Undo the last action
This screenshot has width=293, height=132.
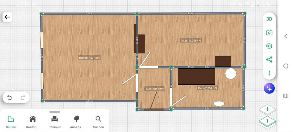point(9,98)
